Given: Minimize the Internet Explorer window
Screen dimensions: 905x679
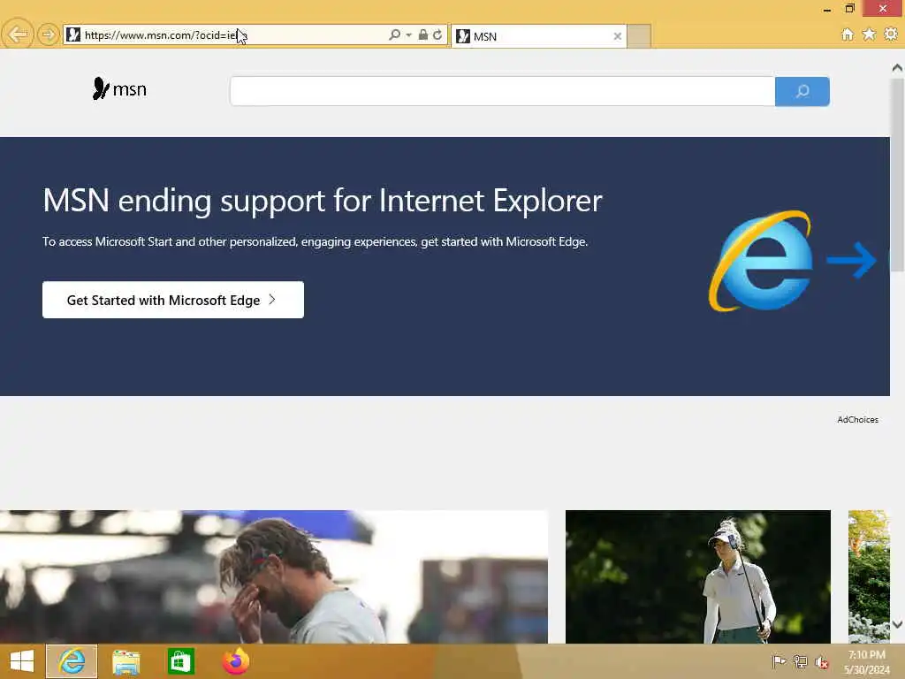Looking at the screenshot, I should 827,9.
